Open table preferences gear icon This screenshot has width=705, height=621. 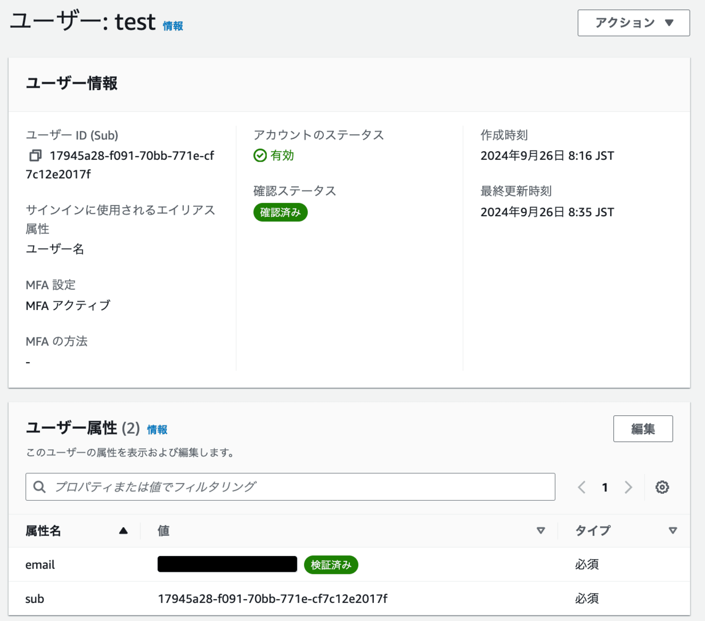[662, 487]
